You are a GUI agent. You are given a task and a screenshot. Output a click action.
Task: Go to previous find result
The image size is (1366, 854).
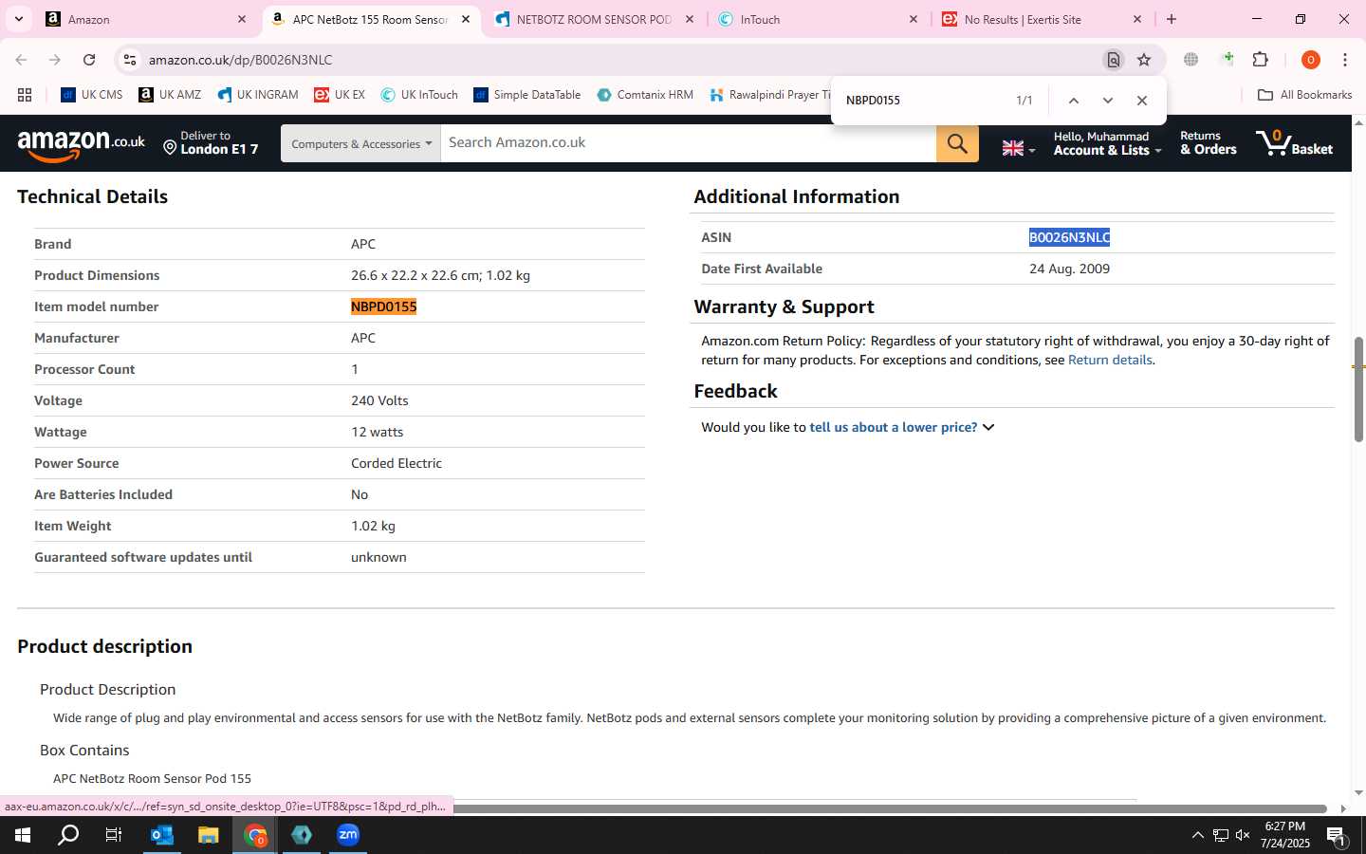(x=1073, y=101)
